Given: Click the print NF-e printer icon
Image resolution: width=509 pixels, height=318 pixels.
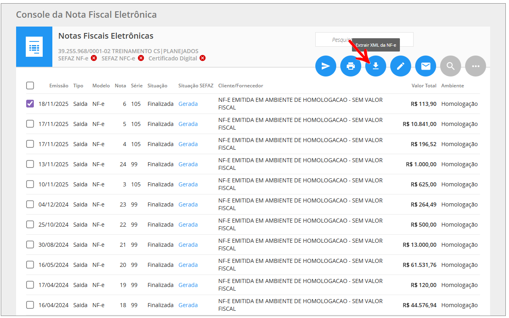Looking at the screenshot, I should coord(351,66).
